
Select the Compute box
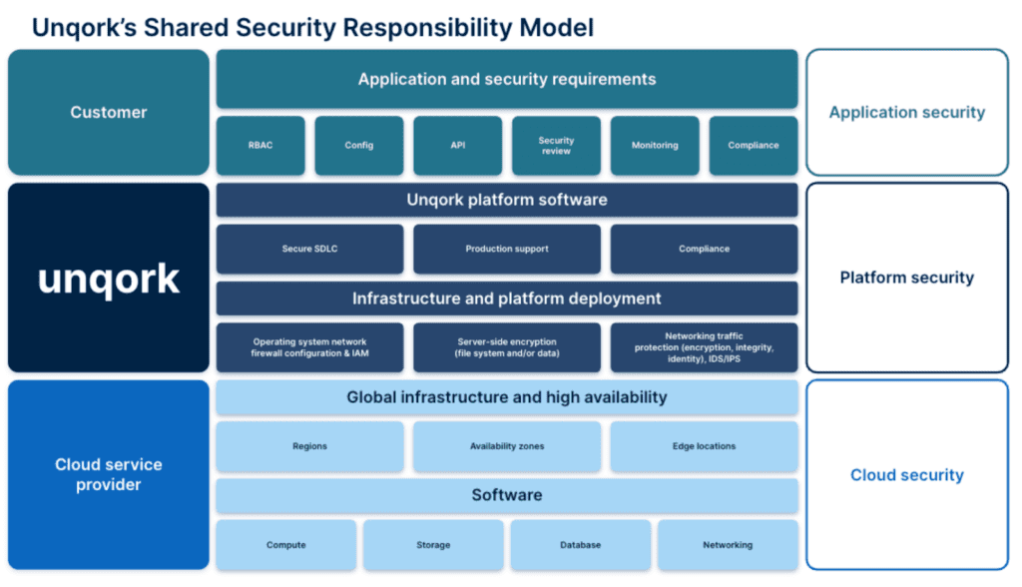pos(285,545)
